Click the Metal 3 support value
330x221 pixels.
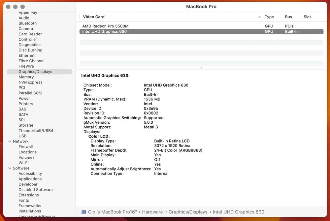pyautogui.click(x=151, y=127)
